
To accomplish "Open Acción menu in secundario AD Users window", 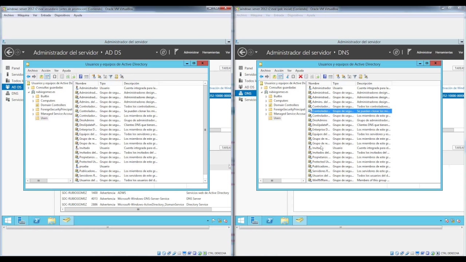I will (46, 71).
